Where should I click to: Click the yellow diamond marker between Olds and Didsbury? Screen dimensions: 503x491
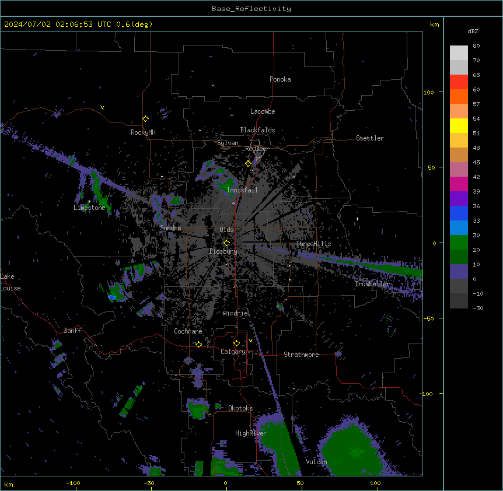[x=226, y=243]
